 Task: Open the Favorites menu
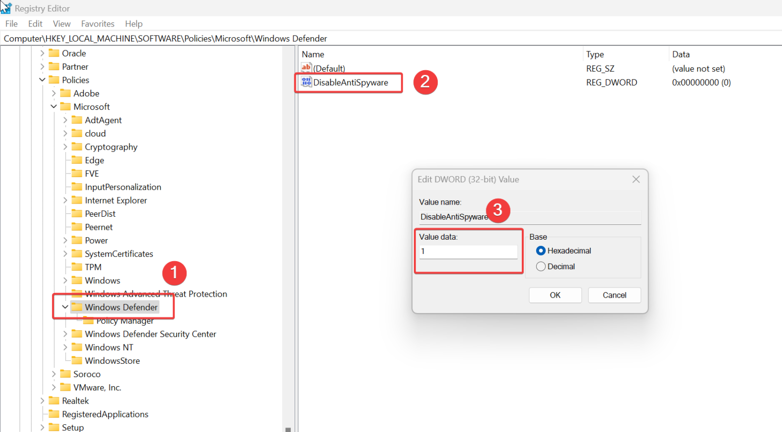click(98, 23)
